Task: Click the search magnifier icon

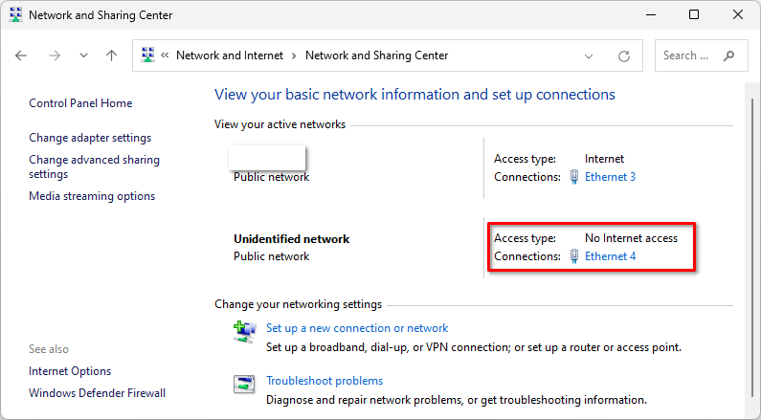Action: tap(728, 55)
